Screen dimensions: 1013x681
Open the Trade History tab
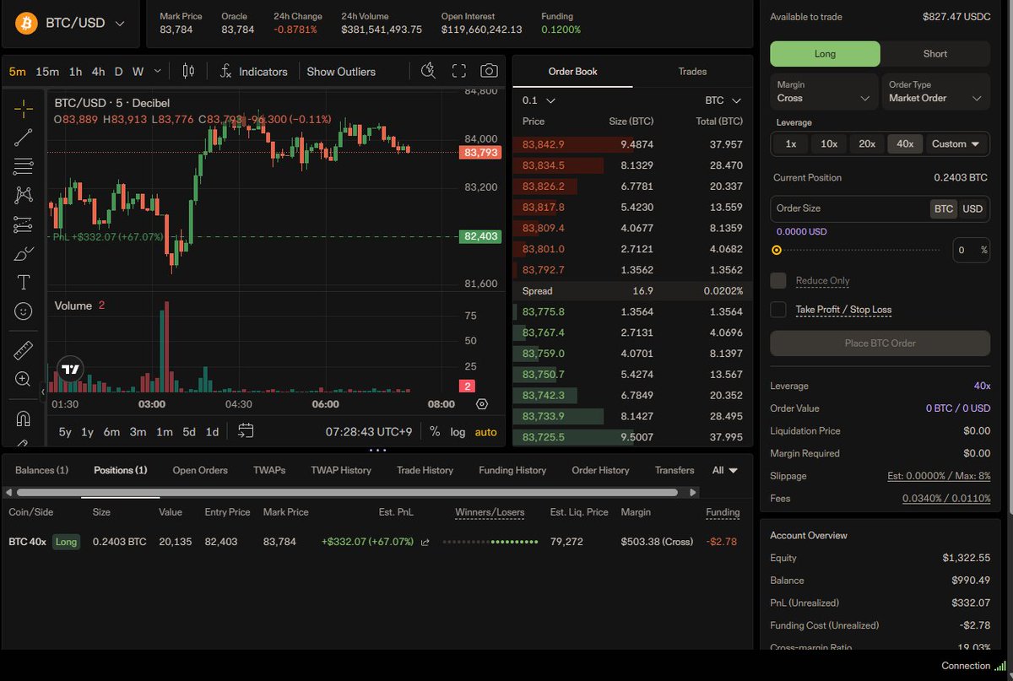coord(425,470)
